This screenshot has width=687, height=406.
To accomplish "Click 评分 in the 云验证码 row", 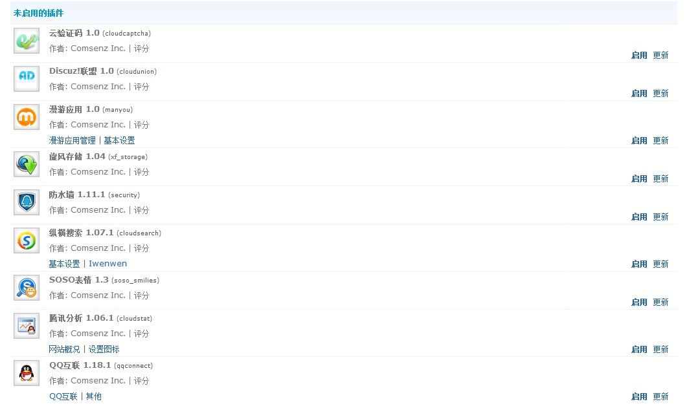I will 141,48.
